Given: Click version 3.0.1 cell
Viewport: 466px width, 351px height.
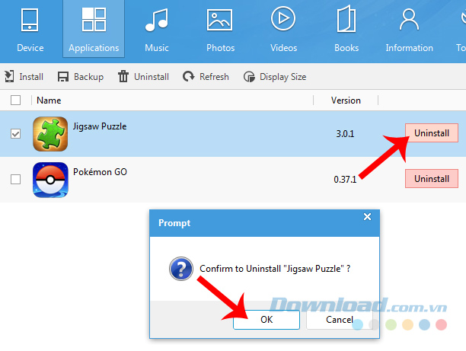Looking at the screenshot, I should [x=345, y=134].
